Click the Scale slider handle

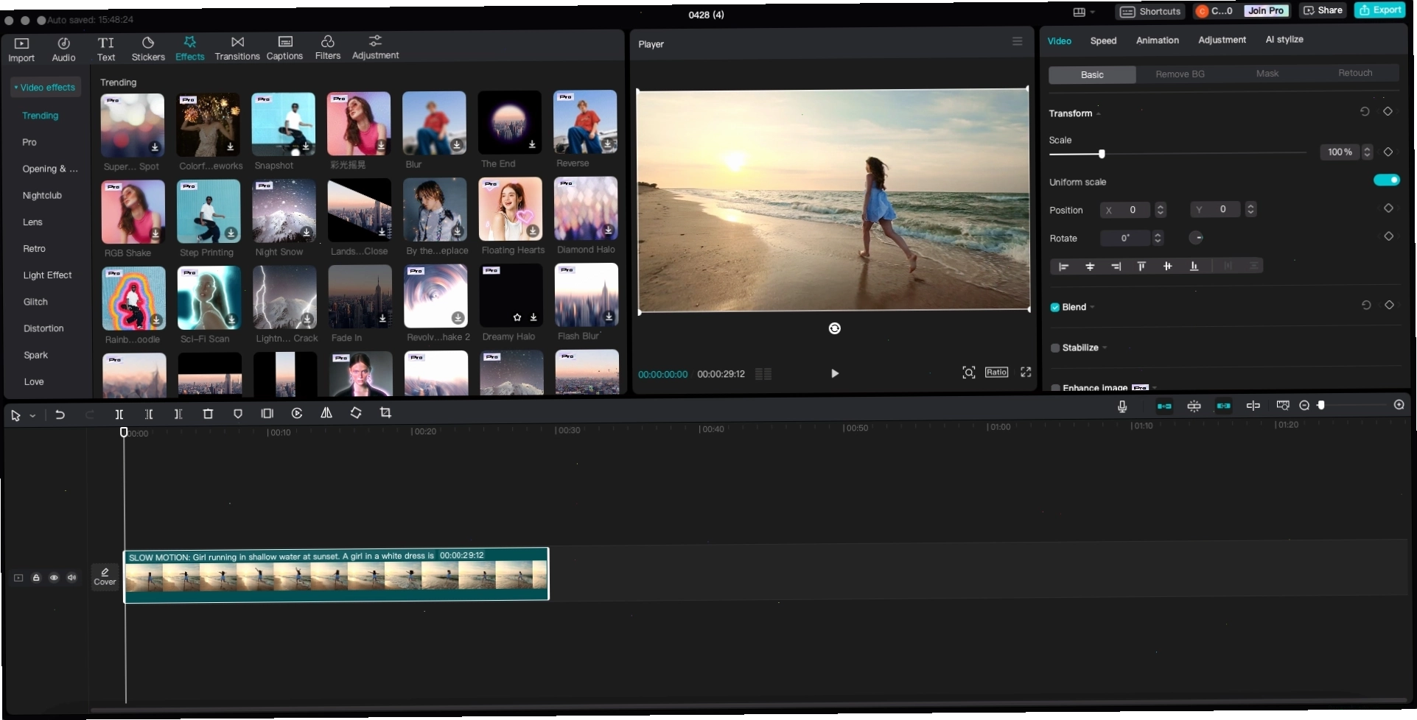[1102, 154]
